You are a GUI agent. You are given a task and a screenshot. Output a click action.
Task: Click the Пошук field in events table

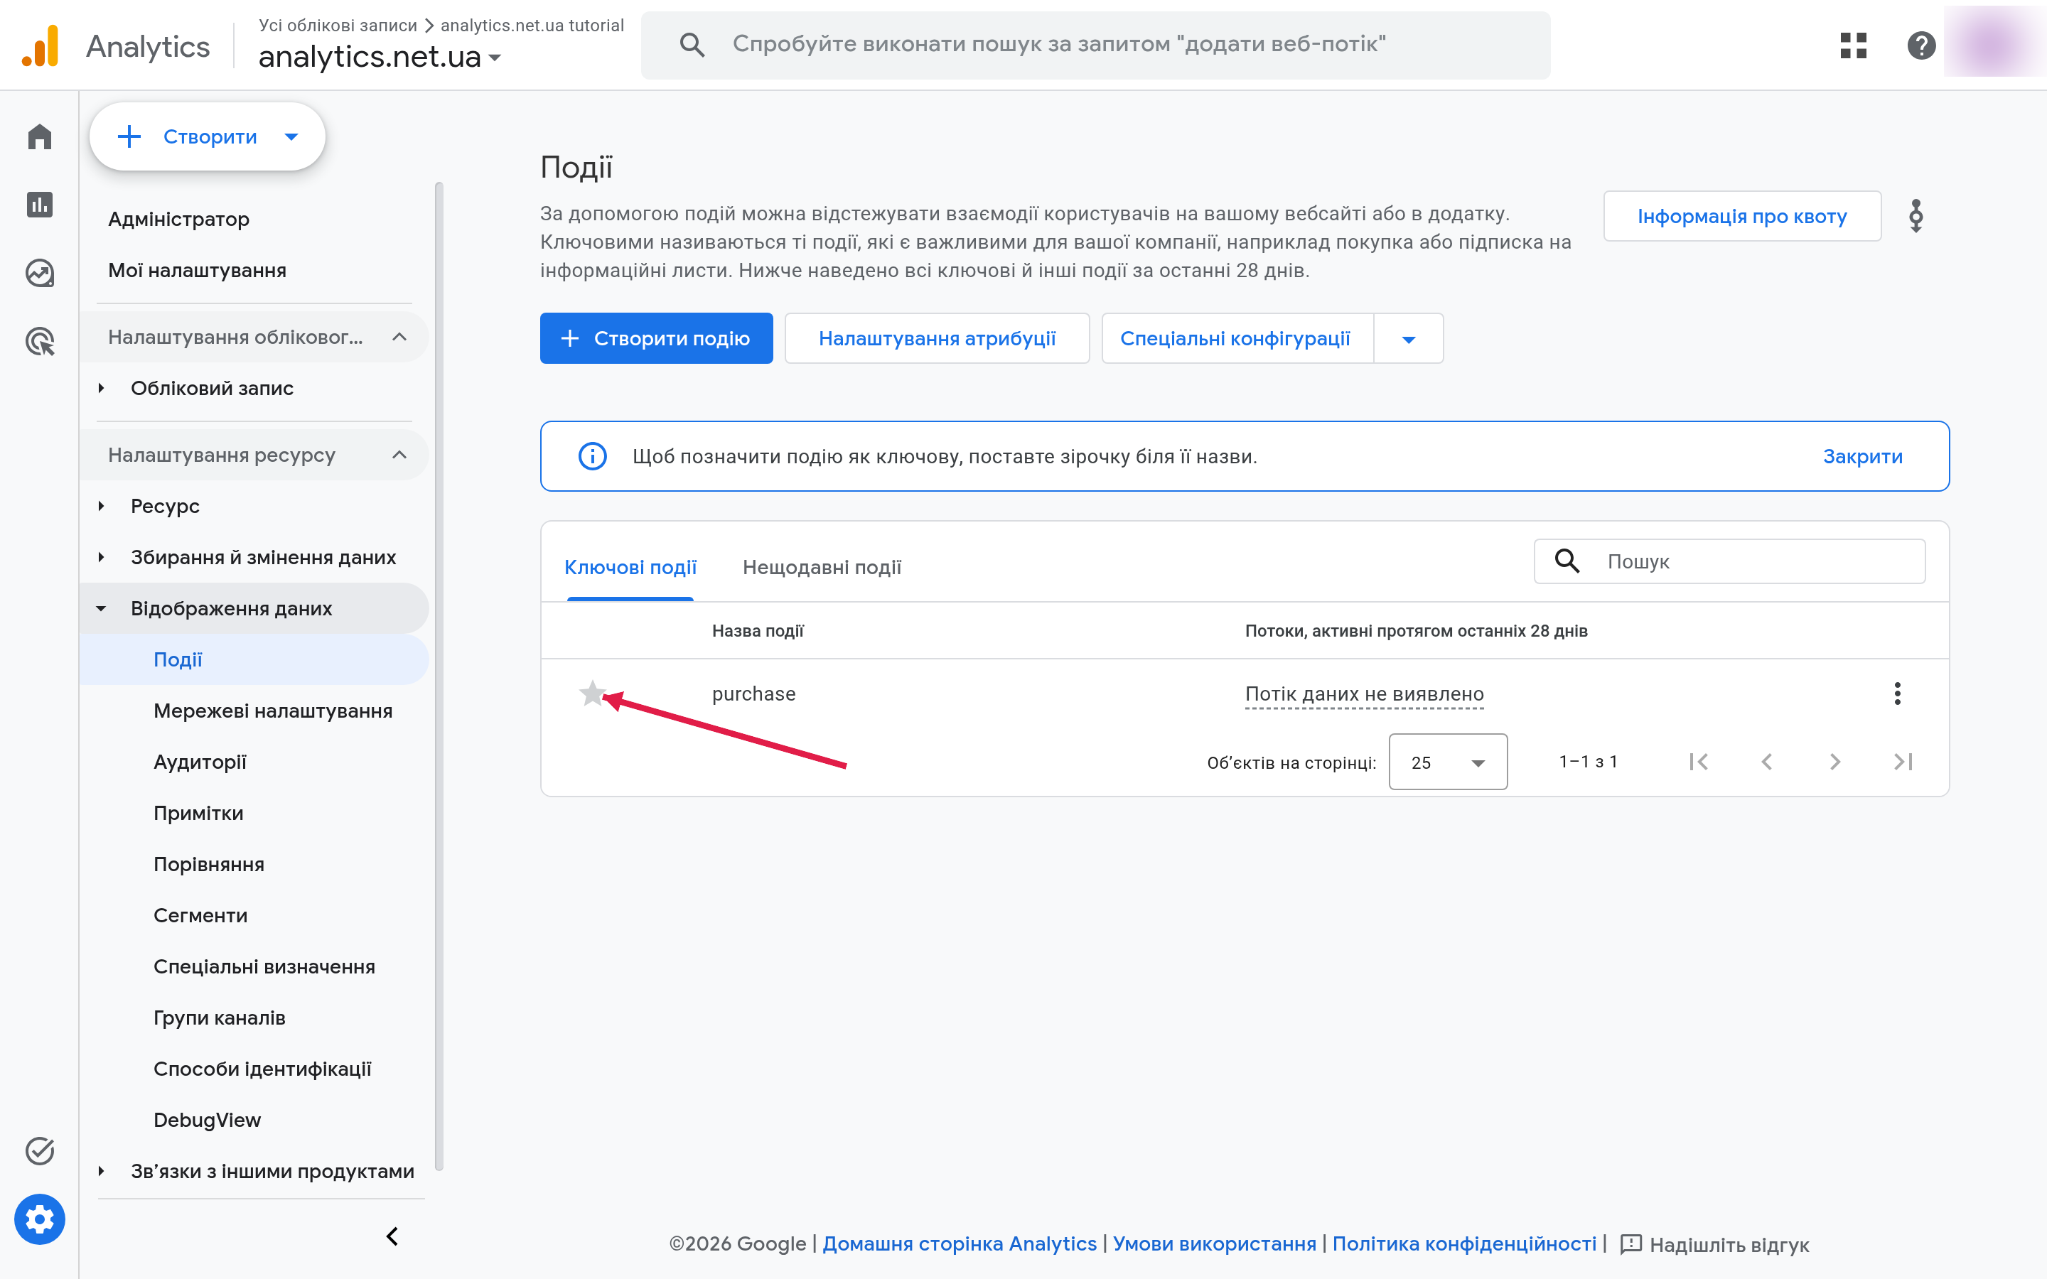coord(1730,561)
